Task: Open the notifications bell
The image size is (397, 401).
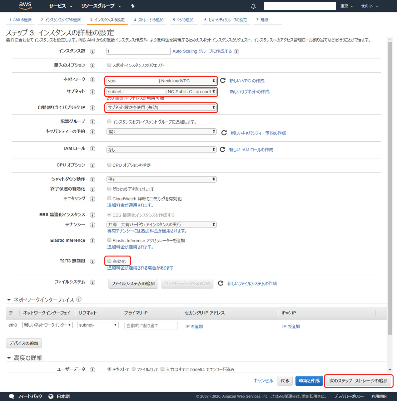Action: point(253,6)
